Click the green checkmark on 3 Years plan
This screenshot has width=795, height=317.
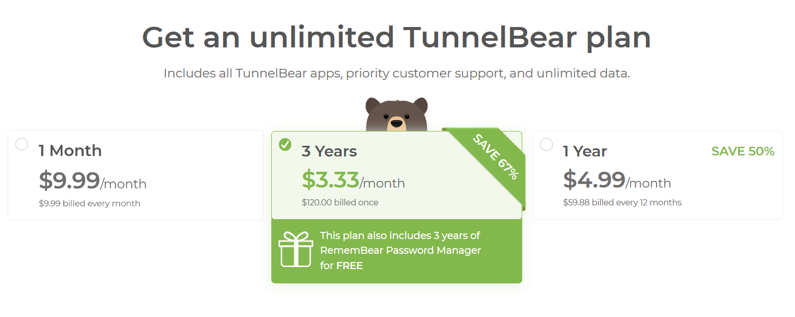(x=285, y=145)
